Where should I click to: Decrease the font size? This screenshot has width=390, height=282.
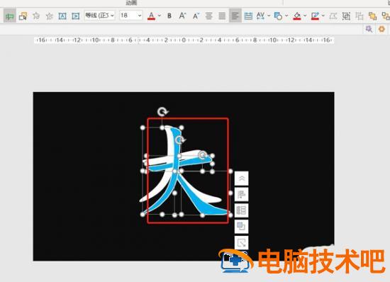coord(196,16)
